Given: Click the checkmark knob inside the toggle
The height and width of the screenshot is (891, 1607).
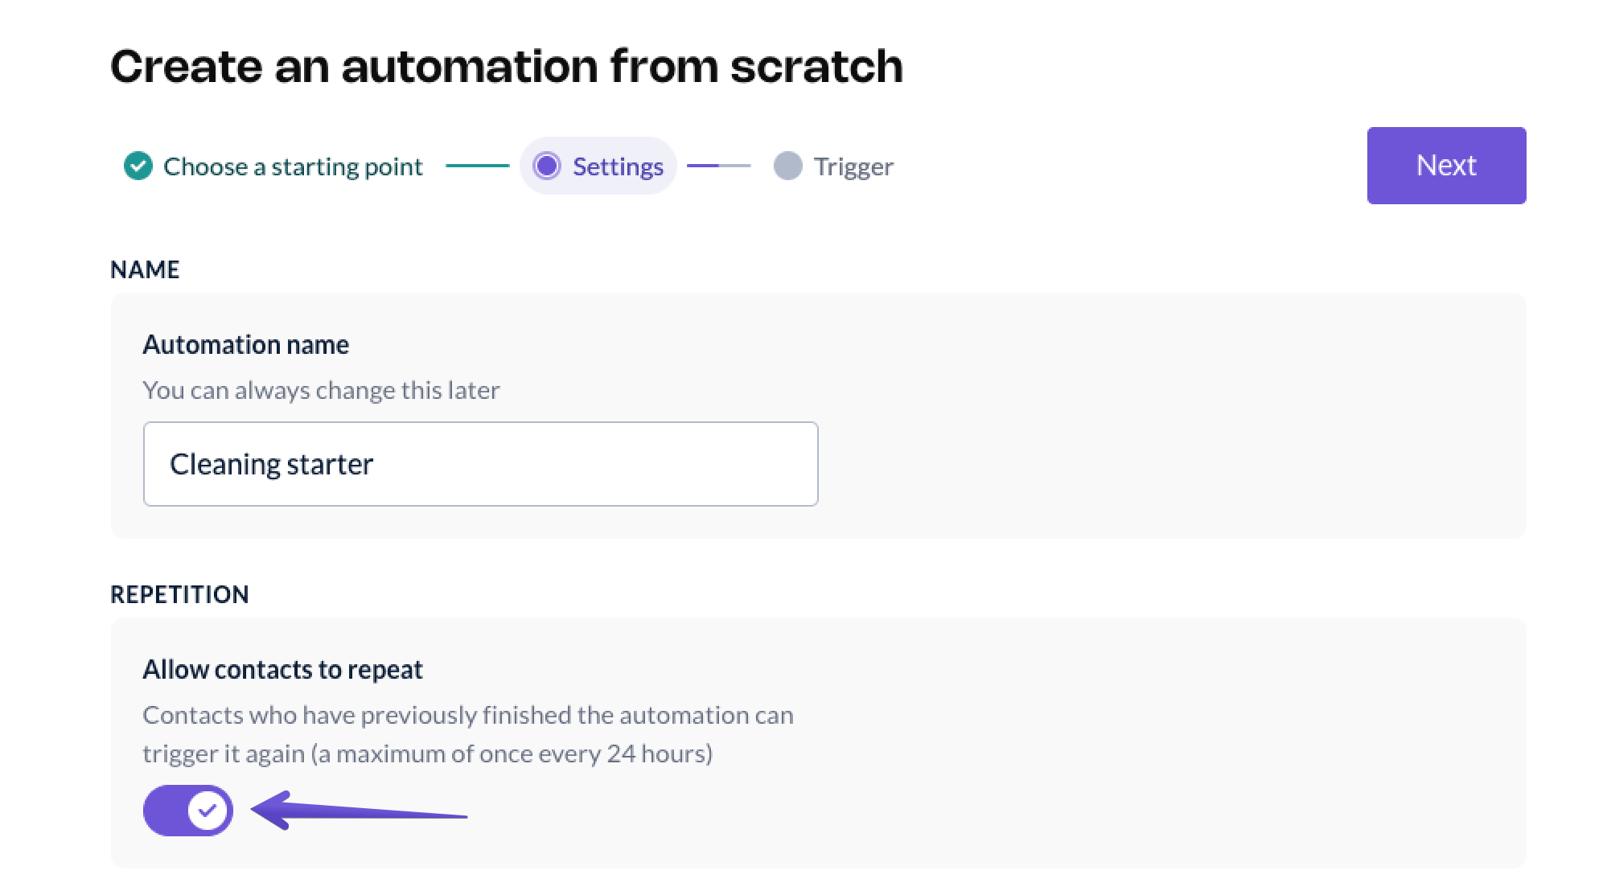Looking at the screenshot, I should tap(208, 811).
